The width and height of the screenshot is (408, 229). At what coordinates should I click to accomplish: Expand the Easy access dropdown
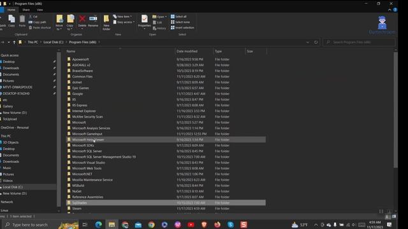coord(124,22)
